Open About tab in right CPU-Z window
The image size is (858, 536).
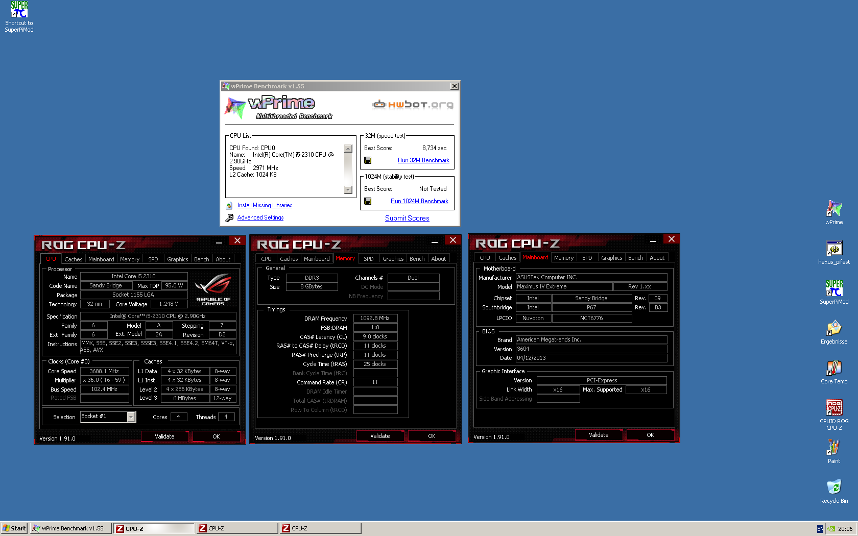point(657,258)
